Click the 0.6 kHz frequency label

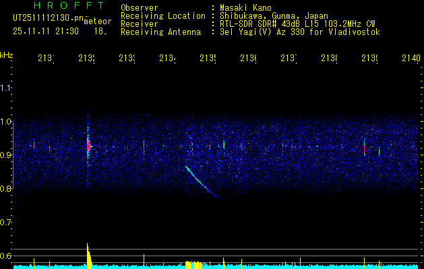pyautogui.click(x=5, y=256)
